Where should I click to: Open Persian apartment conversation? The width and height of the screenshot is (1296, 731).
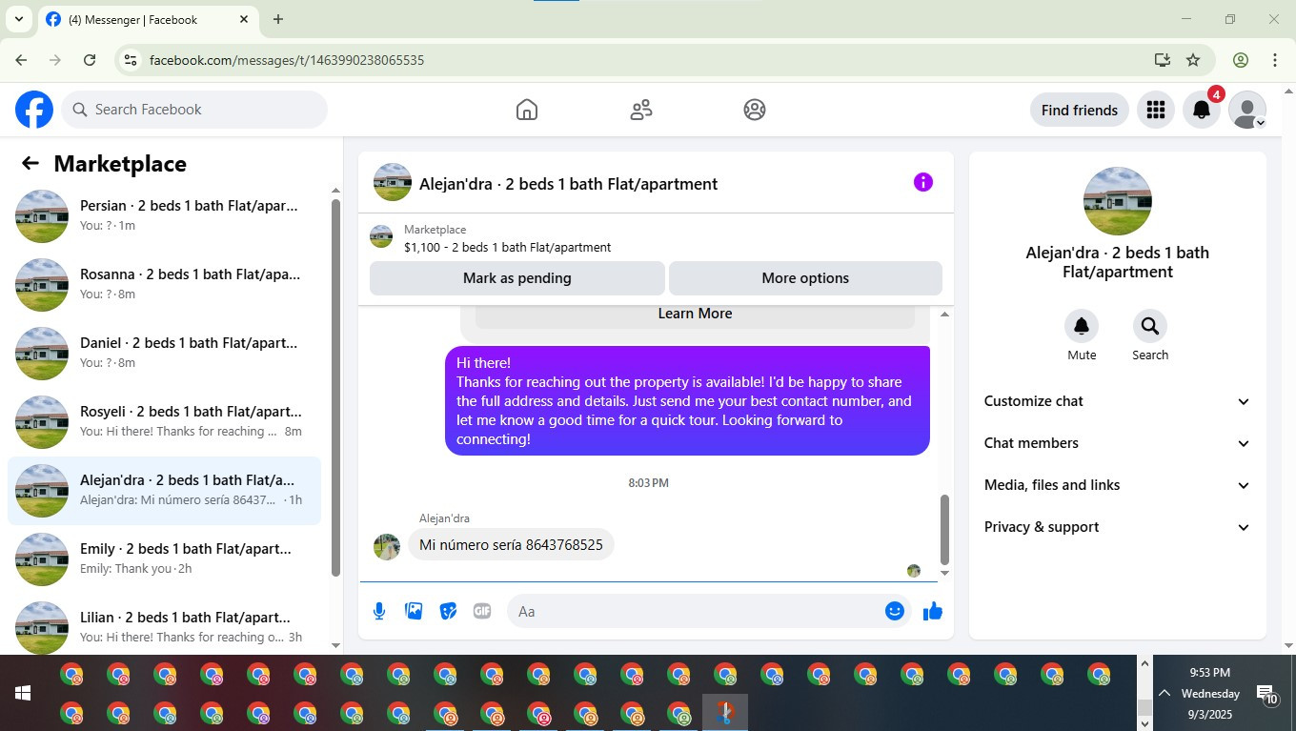click(x=164, y=216)
